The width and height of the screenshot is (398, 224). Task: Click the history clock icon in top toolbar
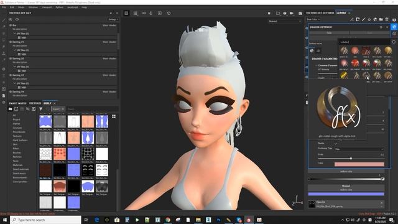(169, 13)
